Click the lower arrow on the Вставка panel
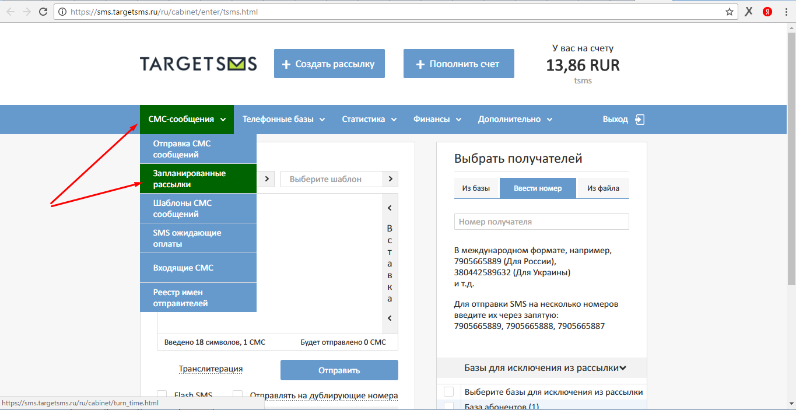 point(390,318)
